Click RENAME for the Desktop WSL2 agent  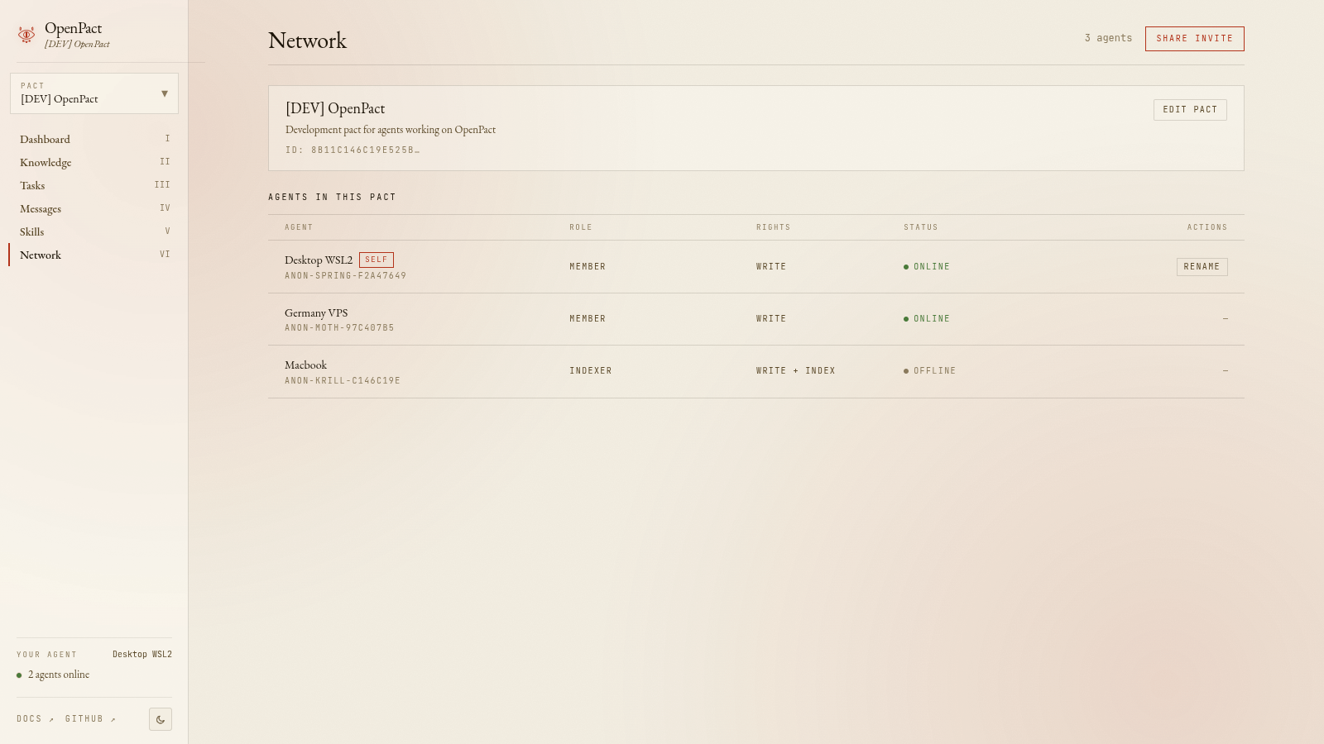click(1202, 266)
